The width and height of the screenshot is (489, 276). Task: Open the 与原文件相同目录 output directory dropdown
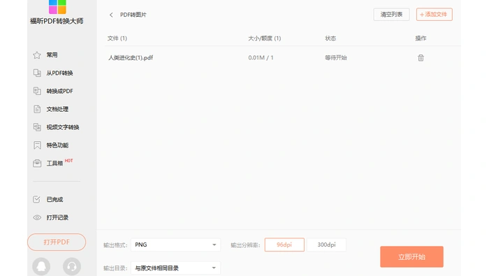tap(175, 268)
